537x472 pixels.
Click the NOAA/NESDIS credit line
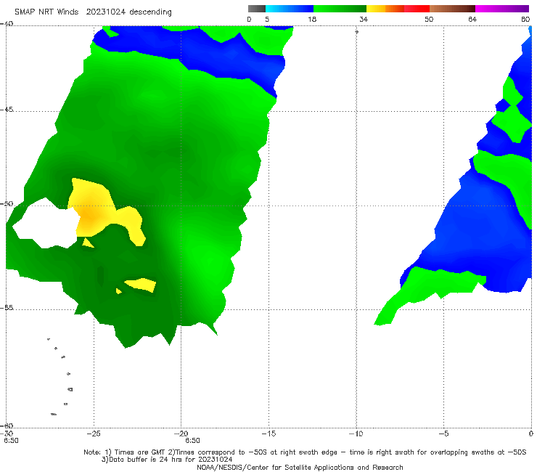click(x=300, y=467)
